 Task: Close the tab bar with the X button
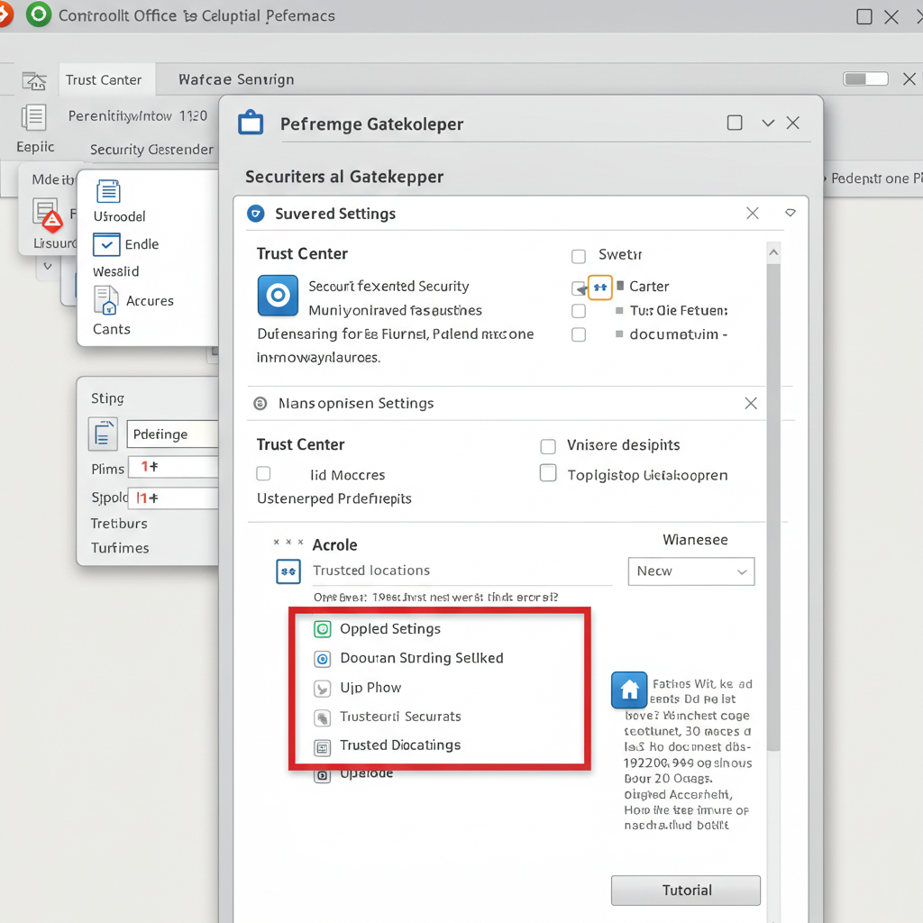tap(909, 79)
